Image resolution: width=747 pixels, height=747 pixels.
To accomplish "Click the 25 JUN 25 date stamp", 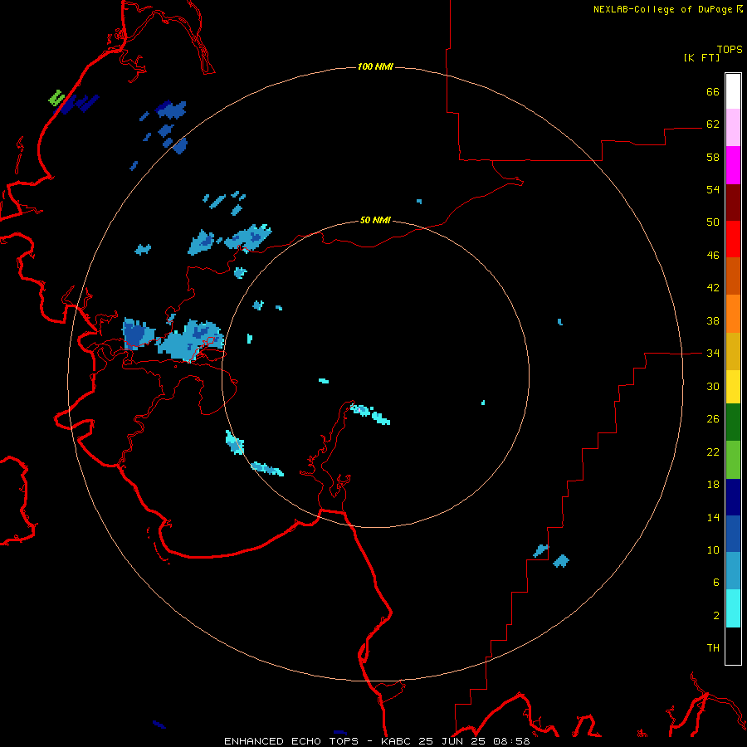I will [x=452, y=741].
